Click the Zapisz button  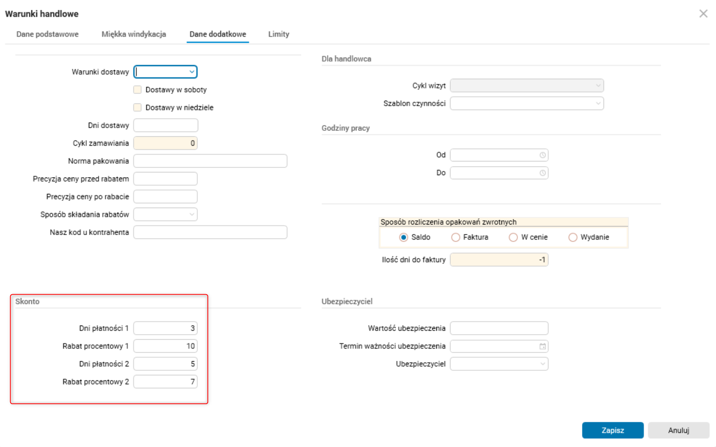612,430
